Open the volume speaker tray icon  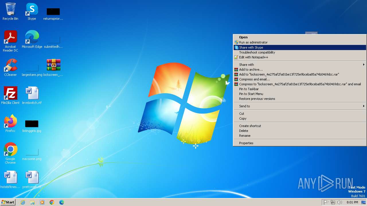point(340,202)
